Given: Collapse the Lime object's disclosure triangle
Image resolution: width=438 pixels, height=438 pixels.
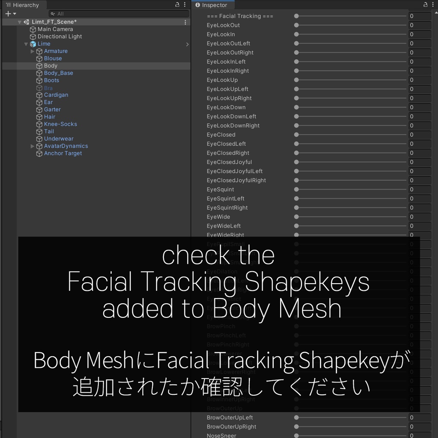Looking at the screenshot, I should coord(26,44).
